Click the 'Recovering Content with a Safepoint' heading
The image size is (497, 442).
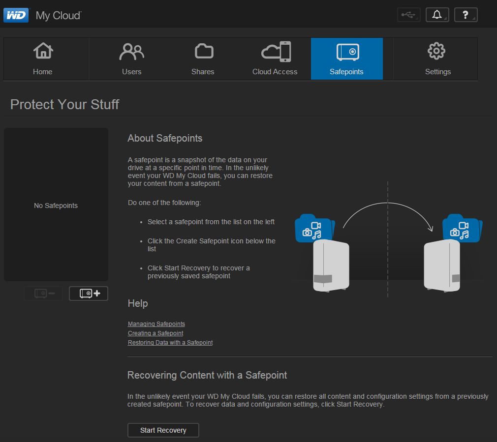point(207,375)
